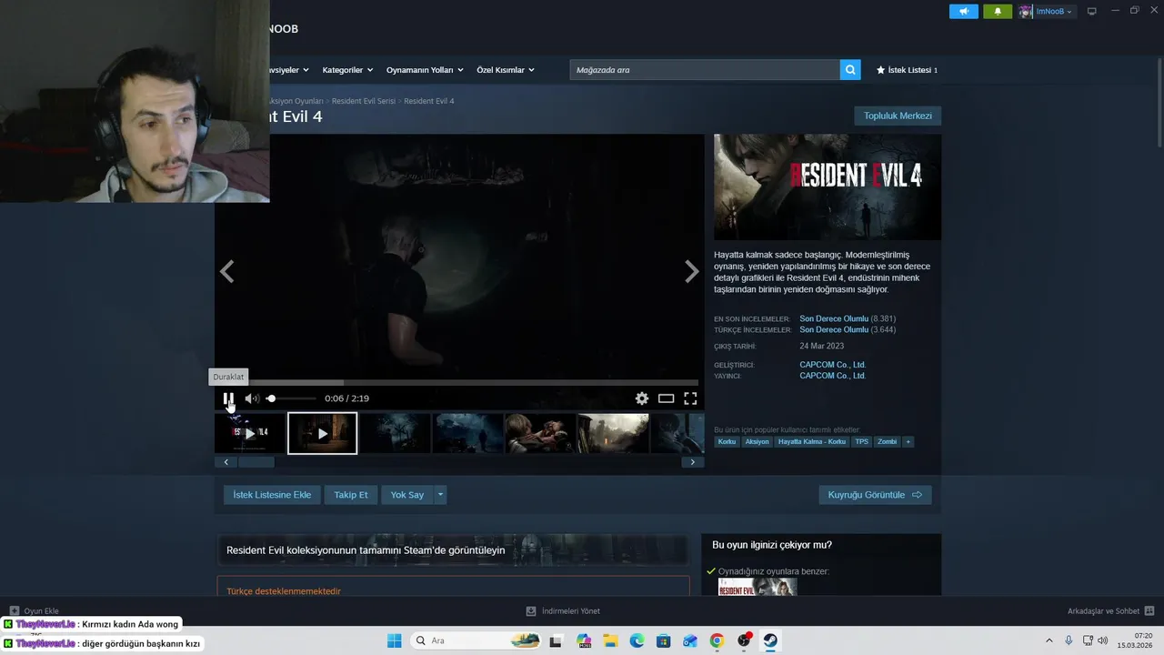
Task: Open the Steam announcements megaphone button
Action: pos(964,11)
